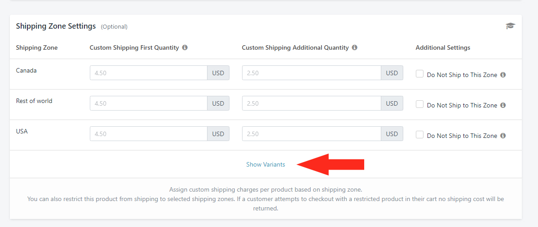This screenshot has height=227, width=538.
Task: Click USA first quantity shipping field
Action: pos(149,134)
